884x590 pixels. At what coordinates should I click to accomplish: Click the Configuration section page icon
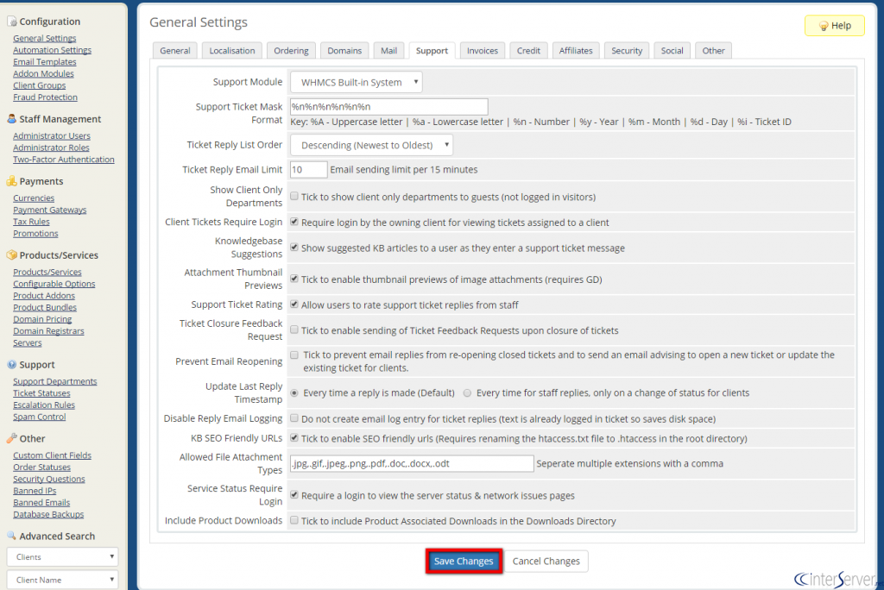pyautogui.click(x=12, y=22)
